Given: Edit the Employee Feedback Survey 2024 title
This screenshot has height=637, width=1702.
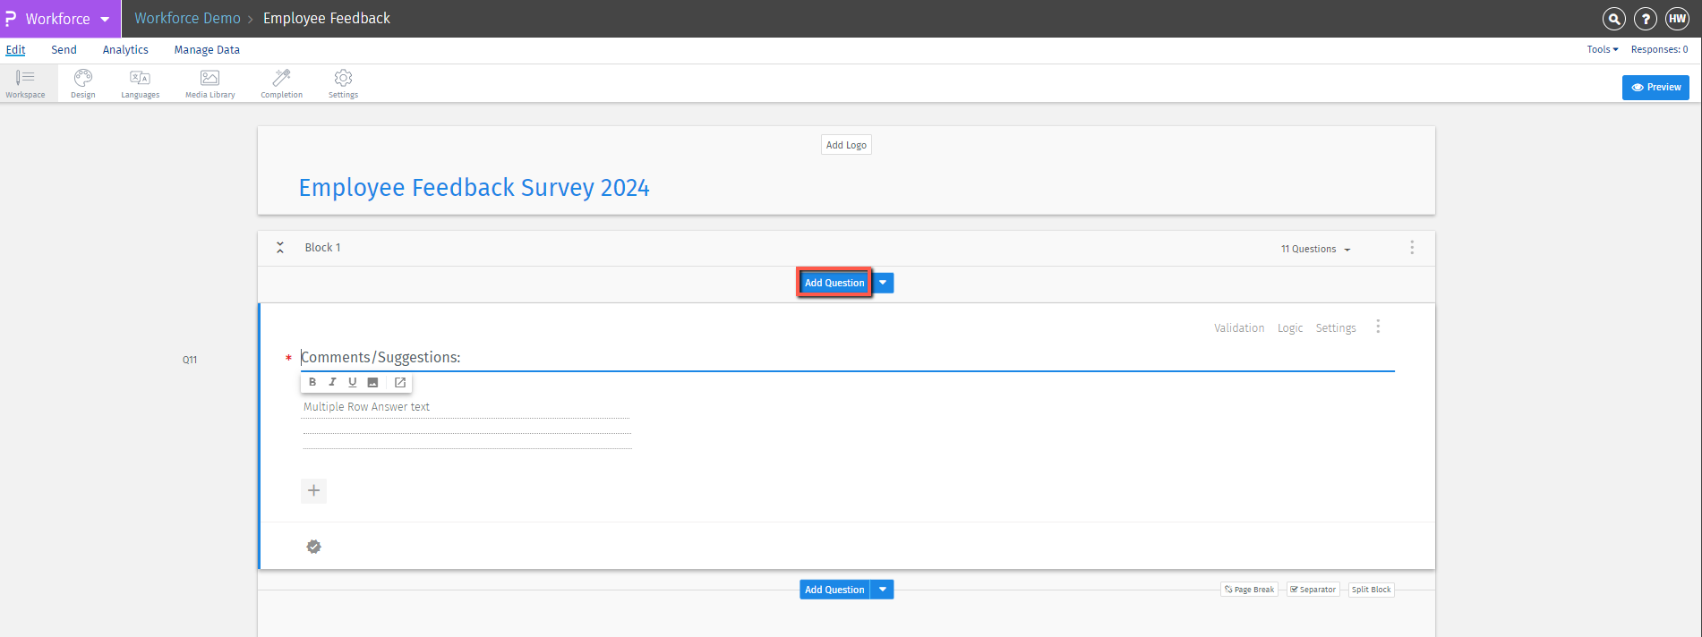Looking at the screenshot, I should point(474,188).
